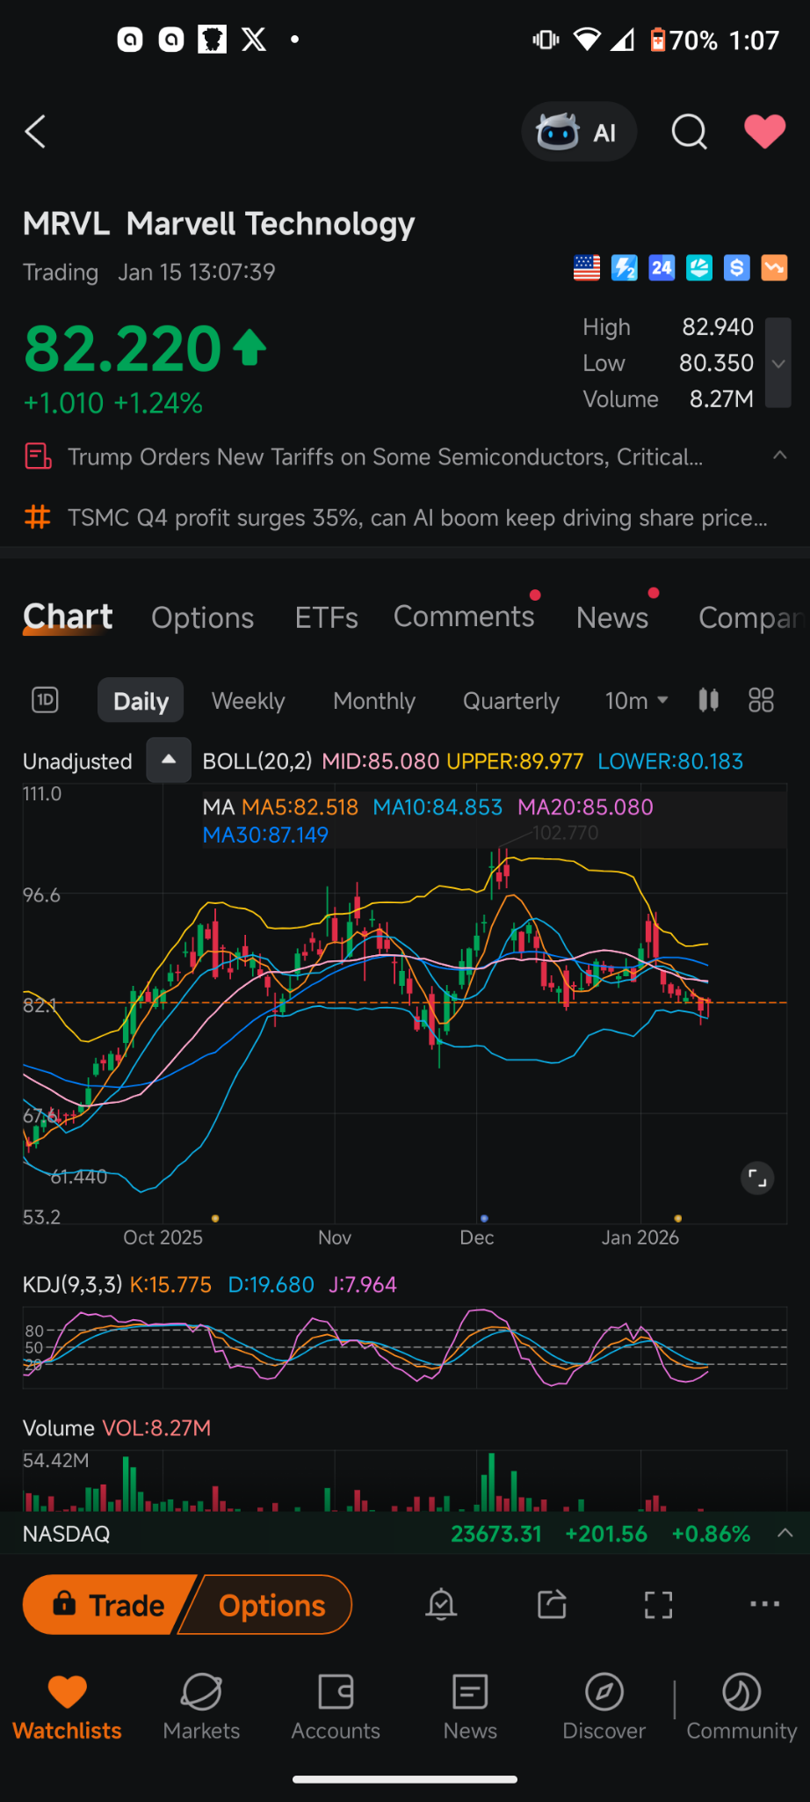Tap the Volume VOL:8.27M indicator label
The image size is (810, 1802).
117,1428
